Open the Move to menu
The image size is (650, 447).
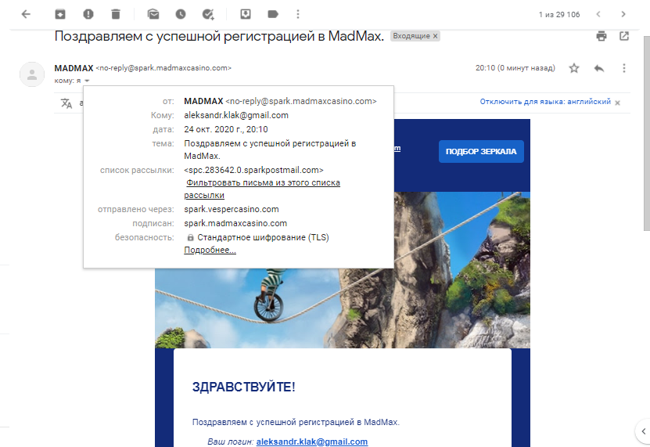[x=246, y=15]
